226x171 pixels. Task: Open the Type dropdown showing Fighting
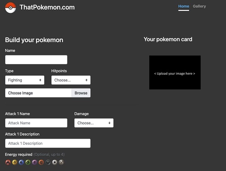(x=24, y=80)
